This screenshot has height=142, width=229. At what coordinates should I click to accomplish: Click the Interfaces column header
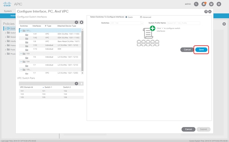pyautogui.click(x=37, y=26)
